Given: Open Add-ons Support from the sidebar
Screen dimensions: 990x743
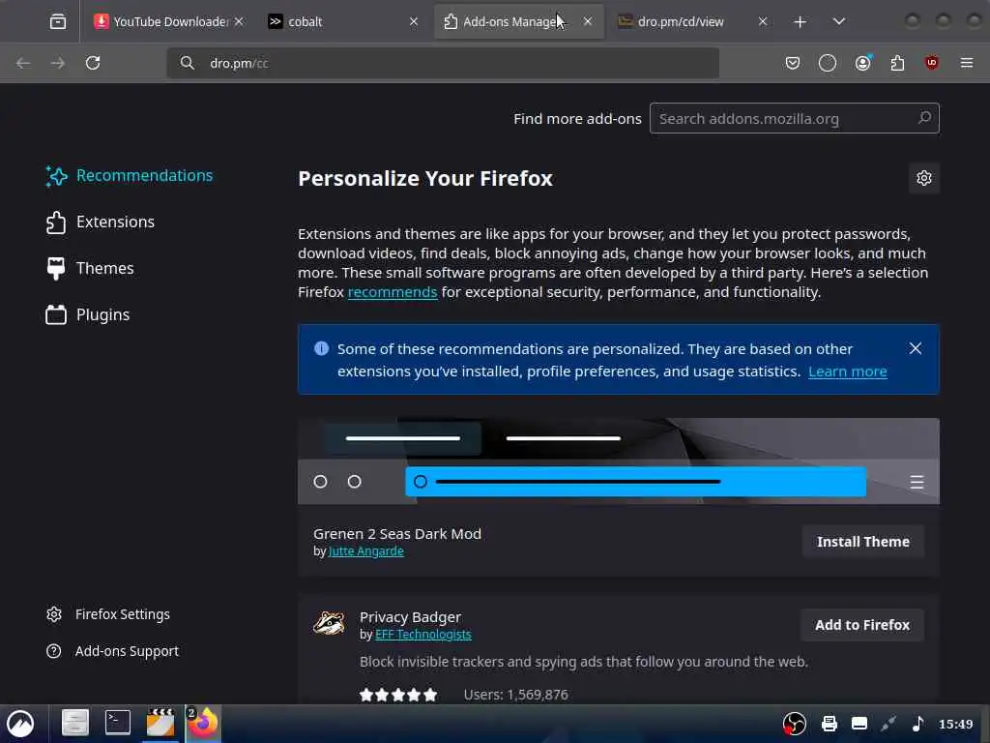Looking at the screenshot, I should point(113,651).
